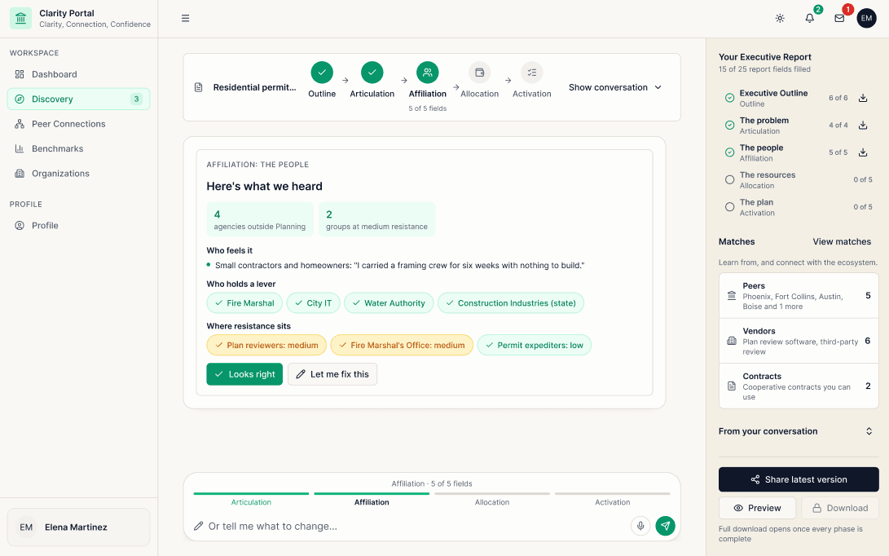Screen dimensions: 889x556
Task: Open The resources Allocation report row
Action: (799, 180)
